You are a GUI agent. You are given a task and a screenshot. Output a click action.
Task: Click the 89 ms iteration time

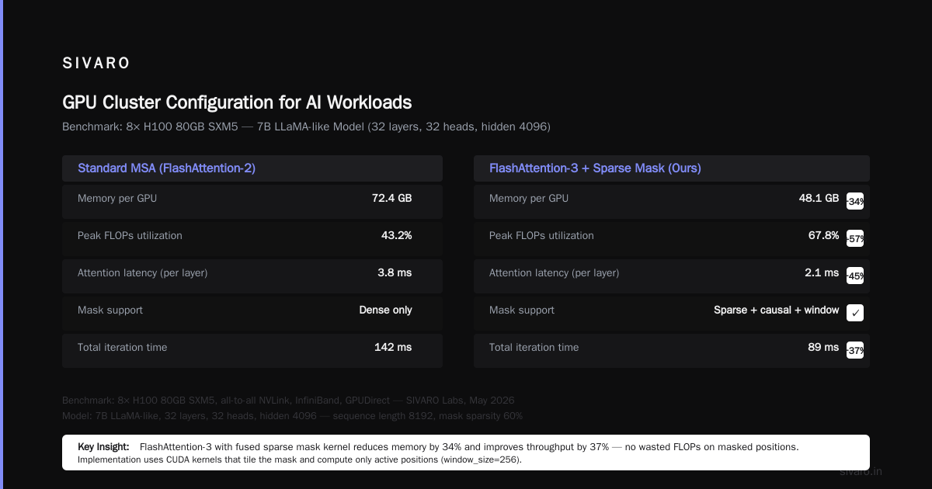click(823, 347)
